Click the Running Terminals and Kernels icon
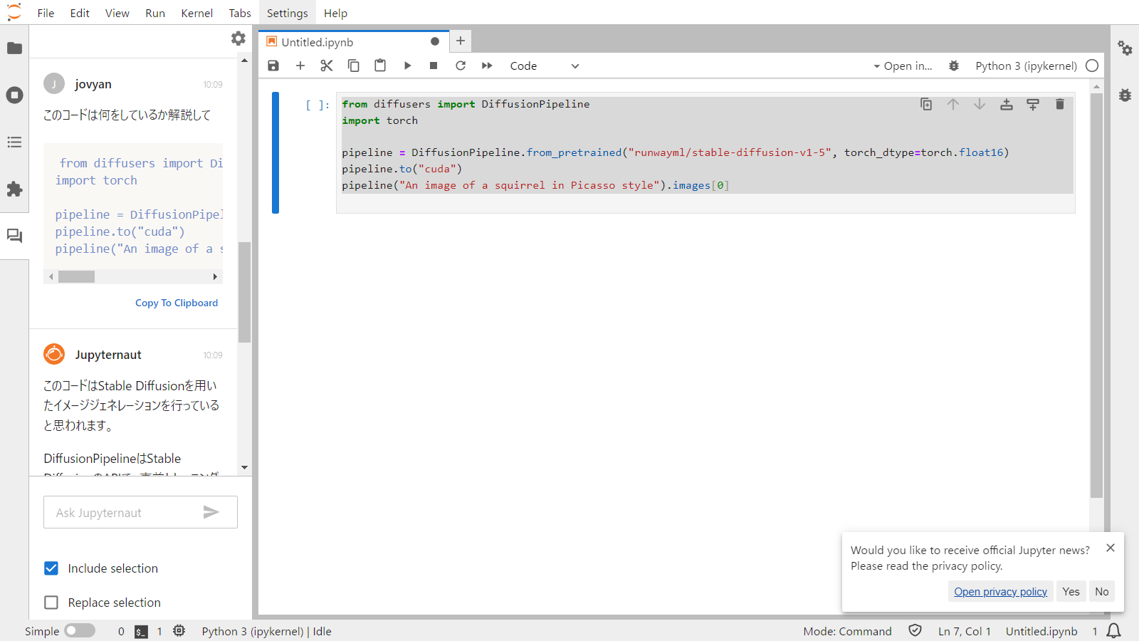 14,95
